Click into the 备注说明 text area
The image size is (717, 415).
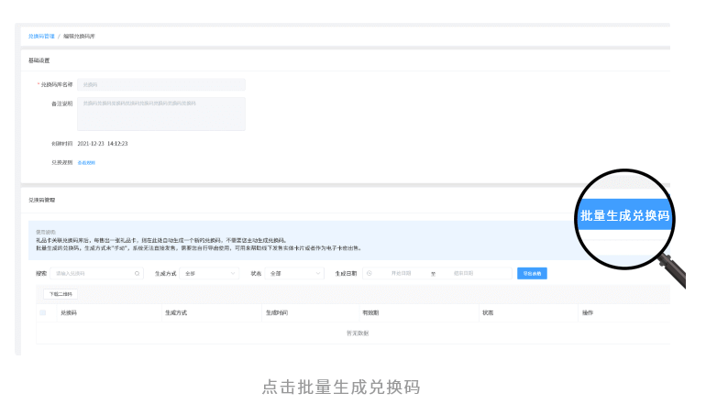(160, 114)
